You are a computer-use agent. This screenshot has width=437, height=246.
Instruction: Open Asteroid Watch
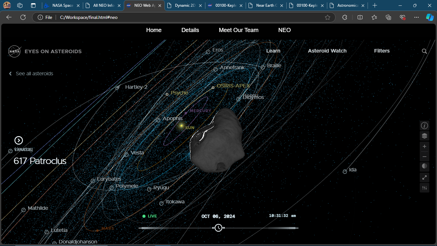coord(327,51)
